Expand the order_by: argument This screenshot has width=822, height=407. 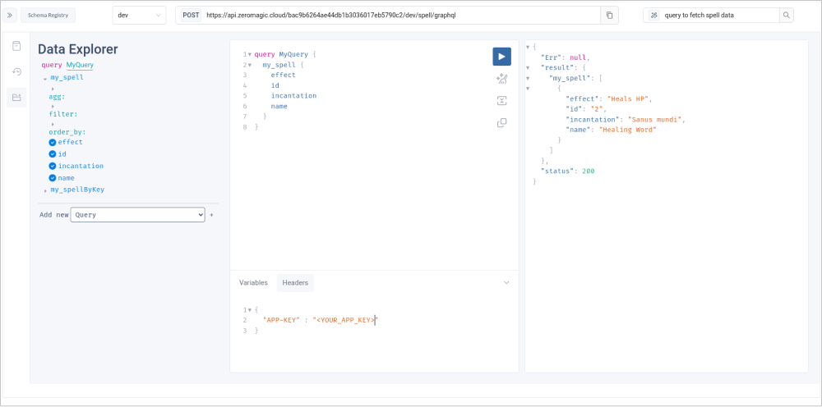click(53, 124)
